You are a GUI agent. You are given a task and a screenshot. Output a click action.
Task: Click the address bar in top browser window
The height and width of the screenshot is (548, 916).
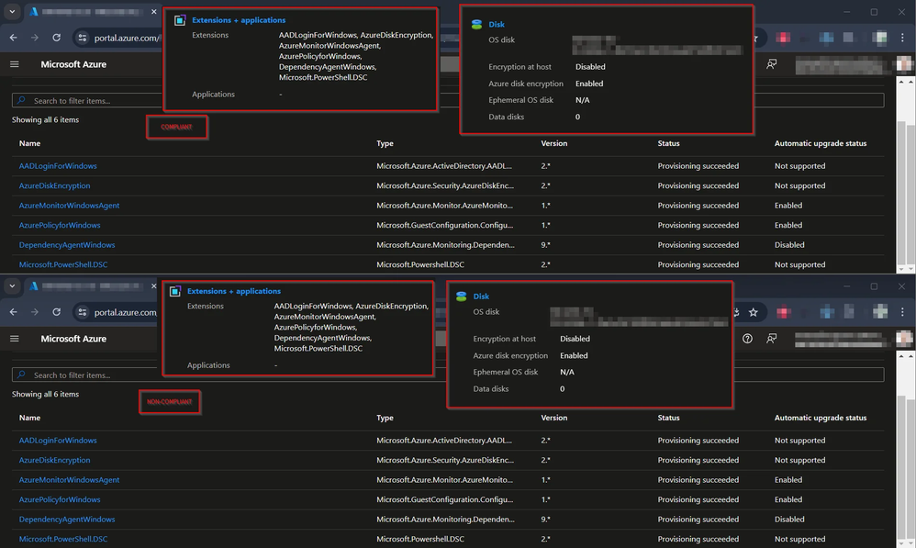(x=126, y=38)
